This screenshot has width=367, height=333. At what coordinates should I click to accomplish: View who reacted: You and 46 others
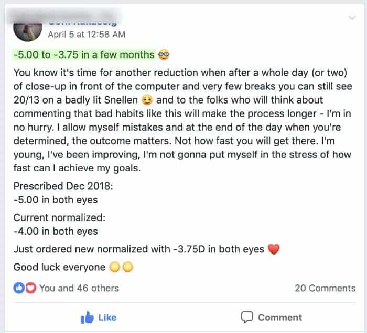point(79,288)
